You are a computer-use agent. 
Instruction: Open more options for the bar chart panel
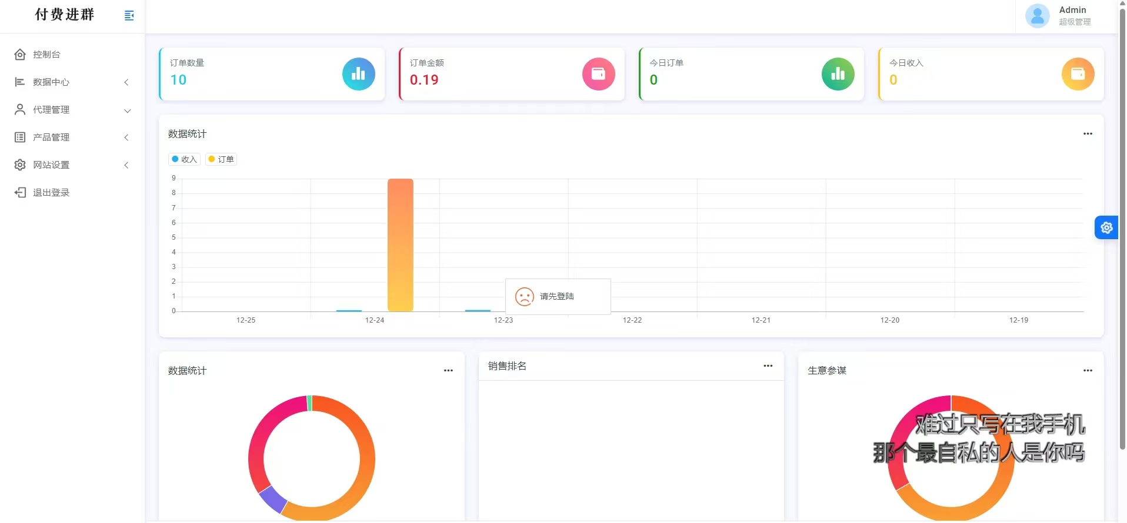coord(1088,134)
